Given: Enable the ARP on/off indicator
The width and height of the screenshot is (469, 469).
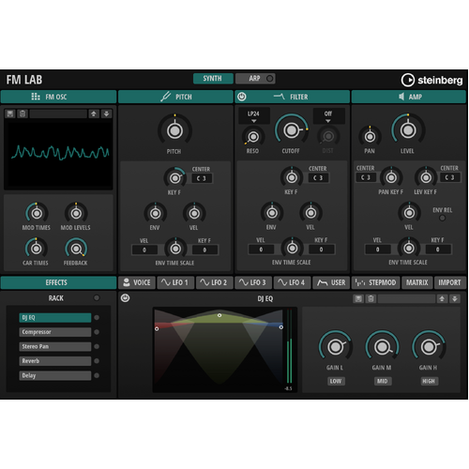Looking at the screenshot, I should pos(269,79).
